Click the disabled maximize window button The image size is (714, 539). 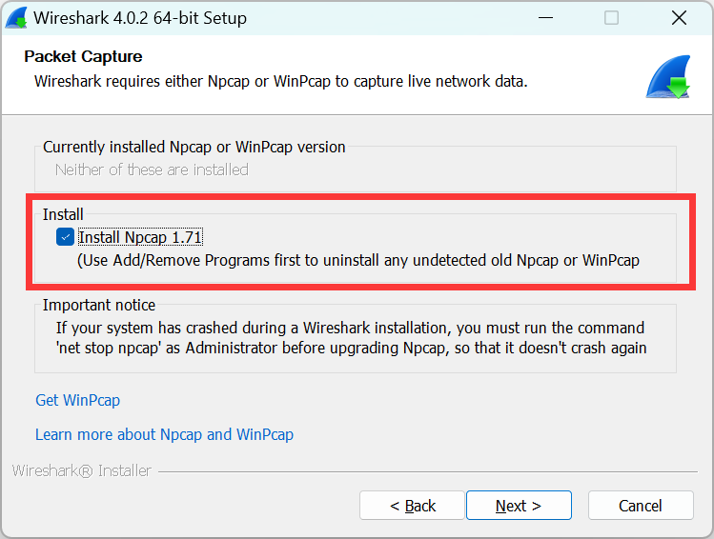tap(611, 18)
